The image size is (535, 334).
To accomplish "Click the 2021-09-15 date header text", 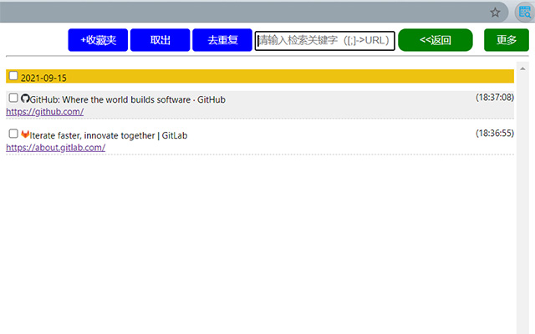I will click(x=43, y=78).
